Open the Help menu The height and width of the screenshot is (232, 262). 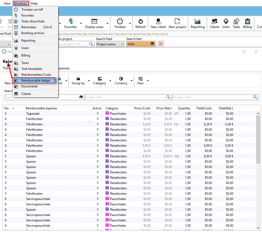click(x=34, y=3)
